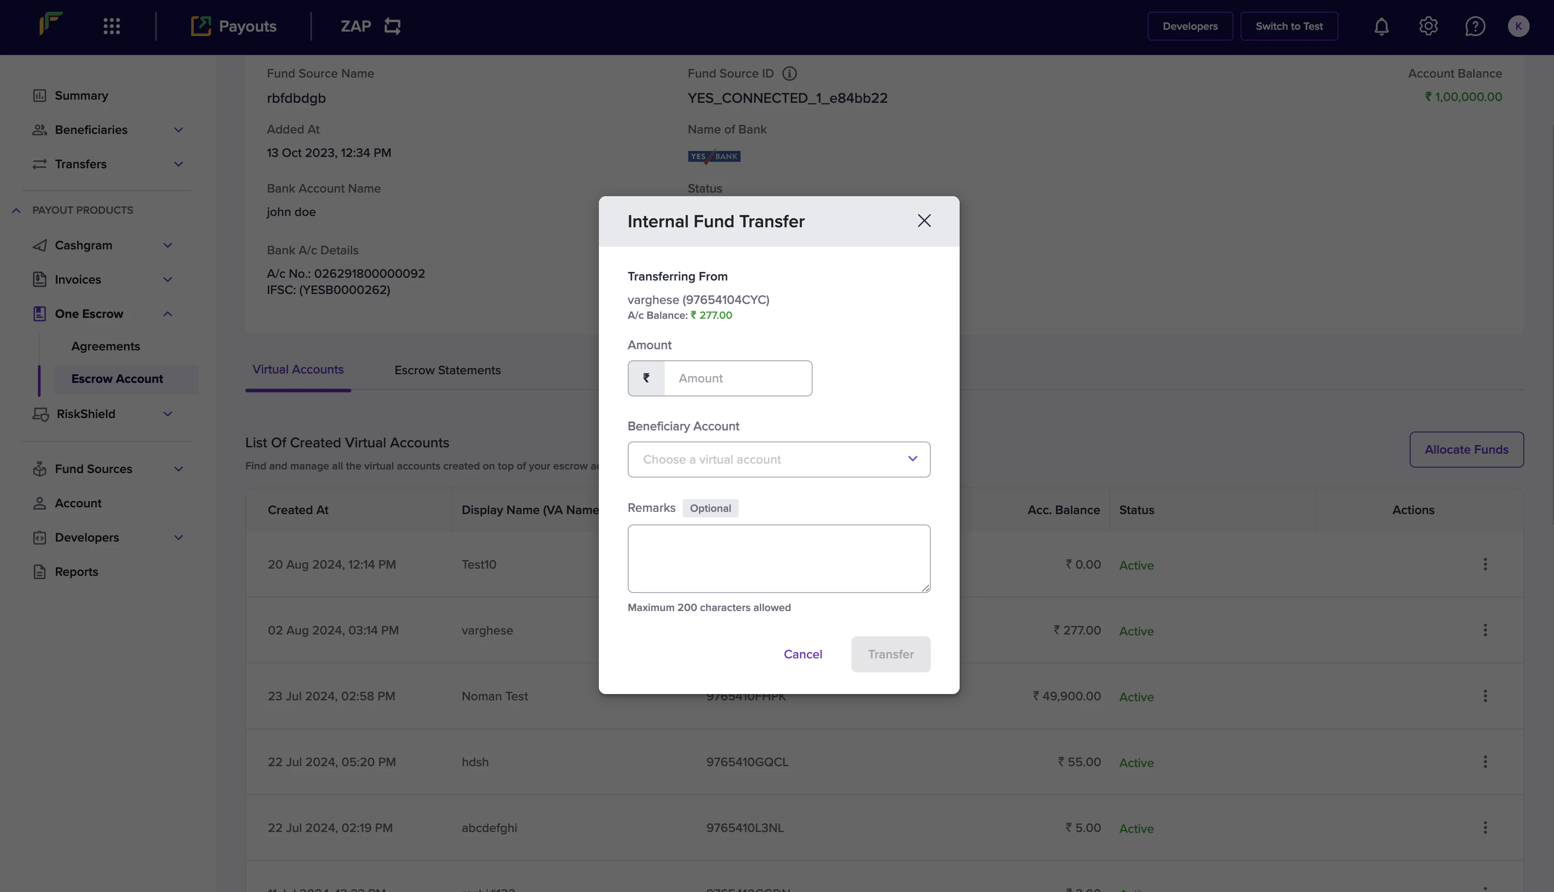Image resolution: width=1554 pixels, height=892 pixels.
Task: Collapse the Payout Products section
Action: pos(17,210)
